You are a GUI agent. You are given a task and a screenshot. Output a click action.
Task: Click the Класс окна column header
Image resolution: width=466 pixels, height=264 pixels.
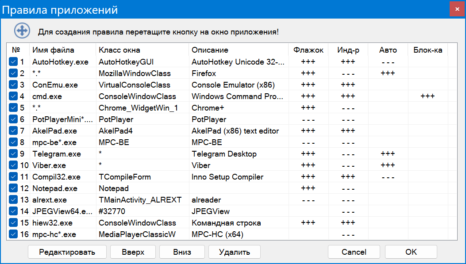(142, 50)
